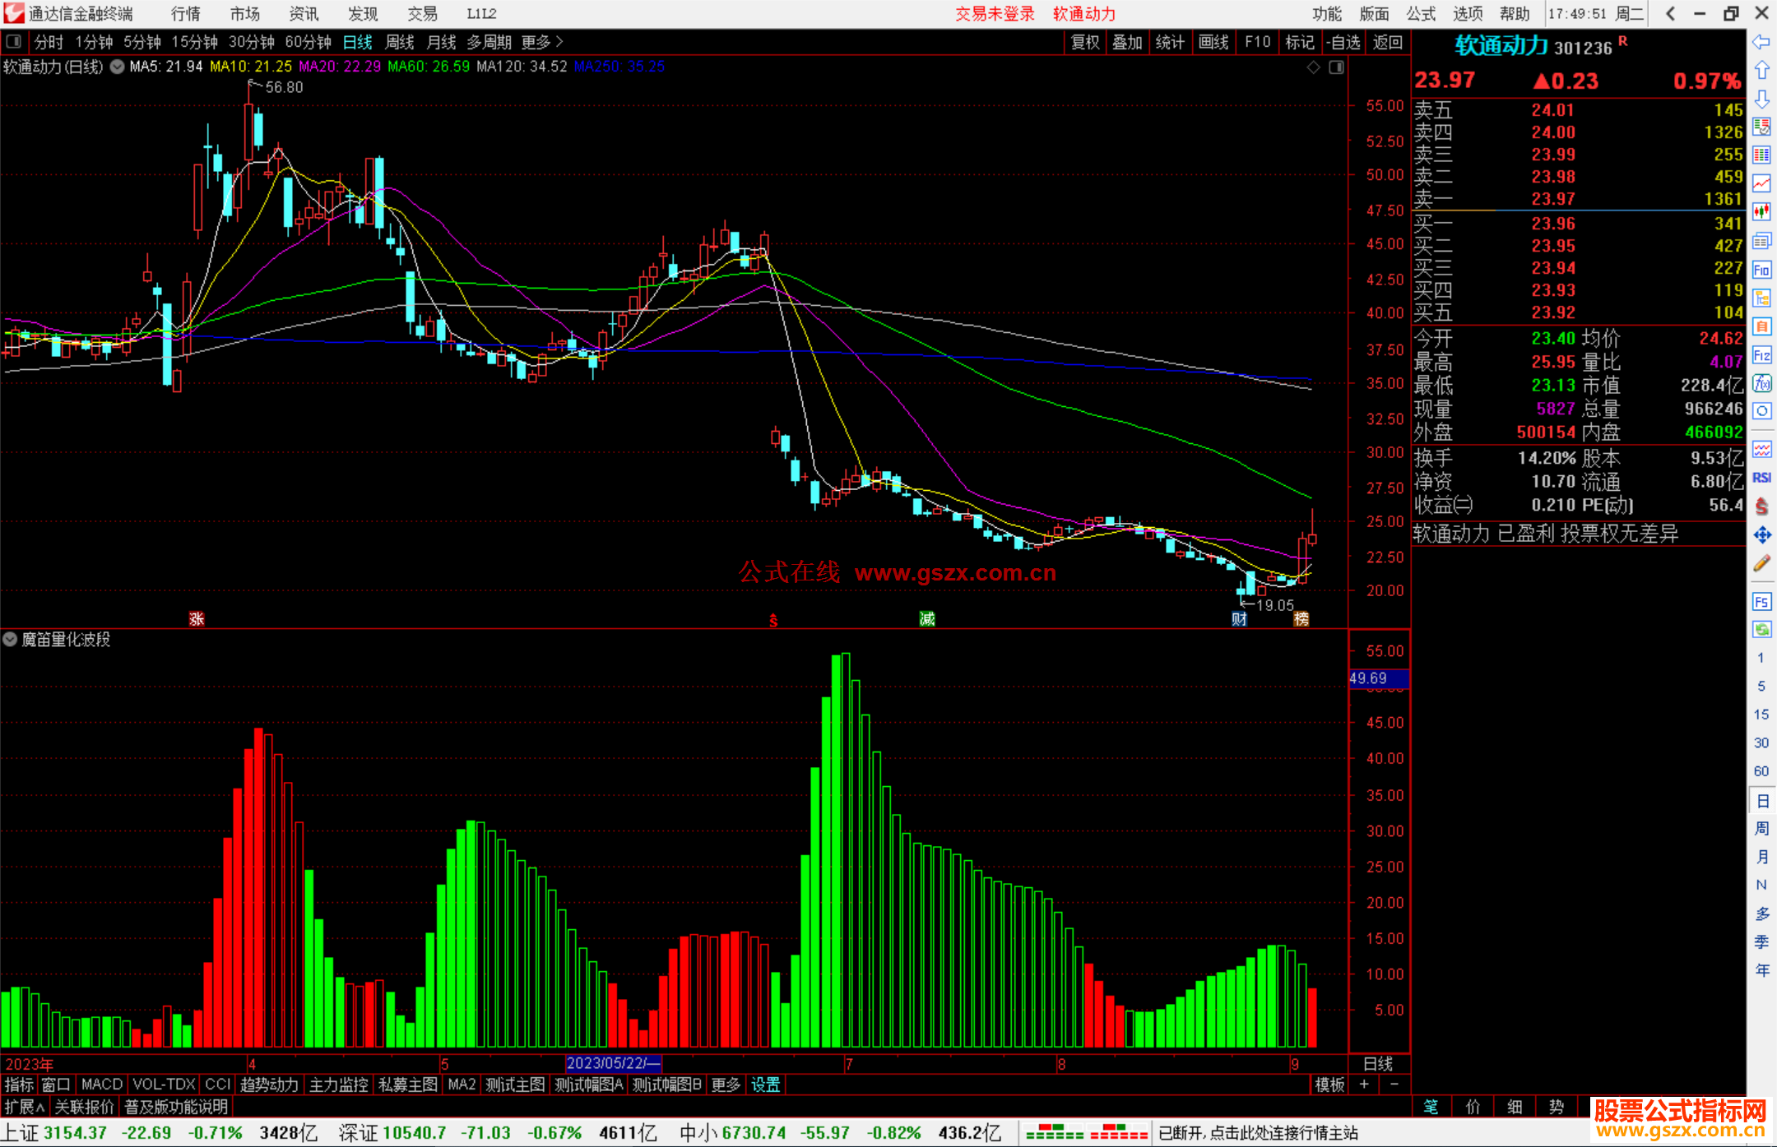Toggle the side panel icon at chart top-right

[x=1336, y=67]
